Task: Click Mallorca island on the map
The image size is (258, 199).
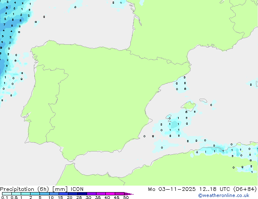Action: pos(188,106)
